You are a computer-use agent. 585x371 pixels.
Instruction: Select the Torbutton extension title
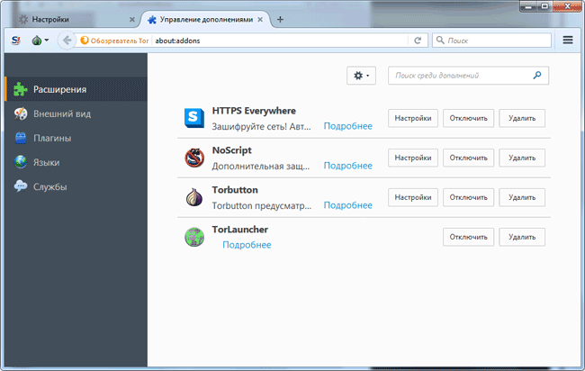click(x=235, y=190)
